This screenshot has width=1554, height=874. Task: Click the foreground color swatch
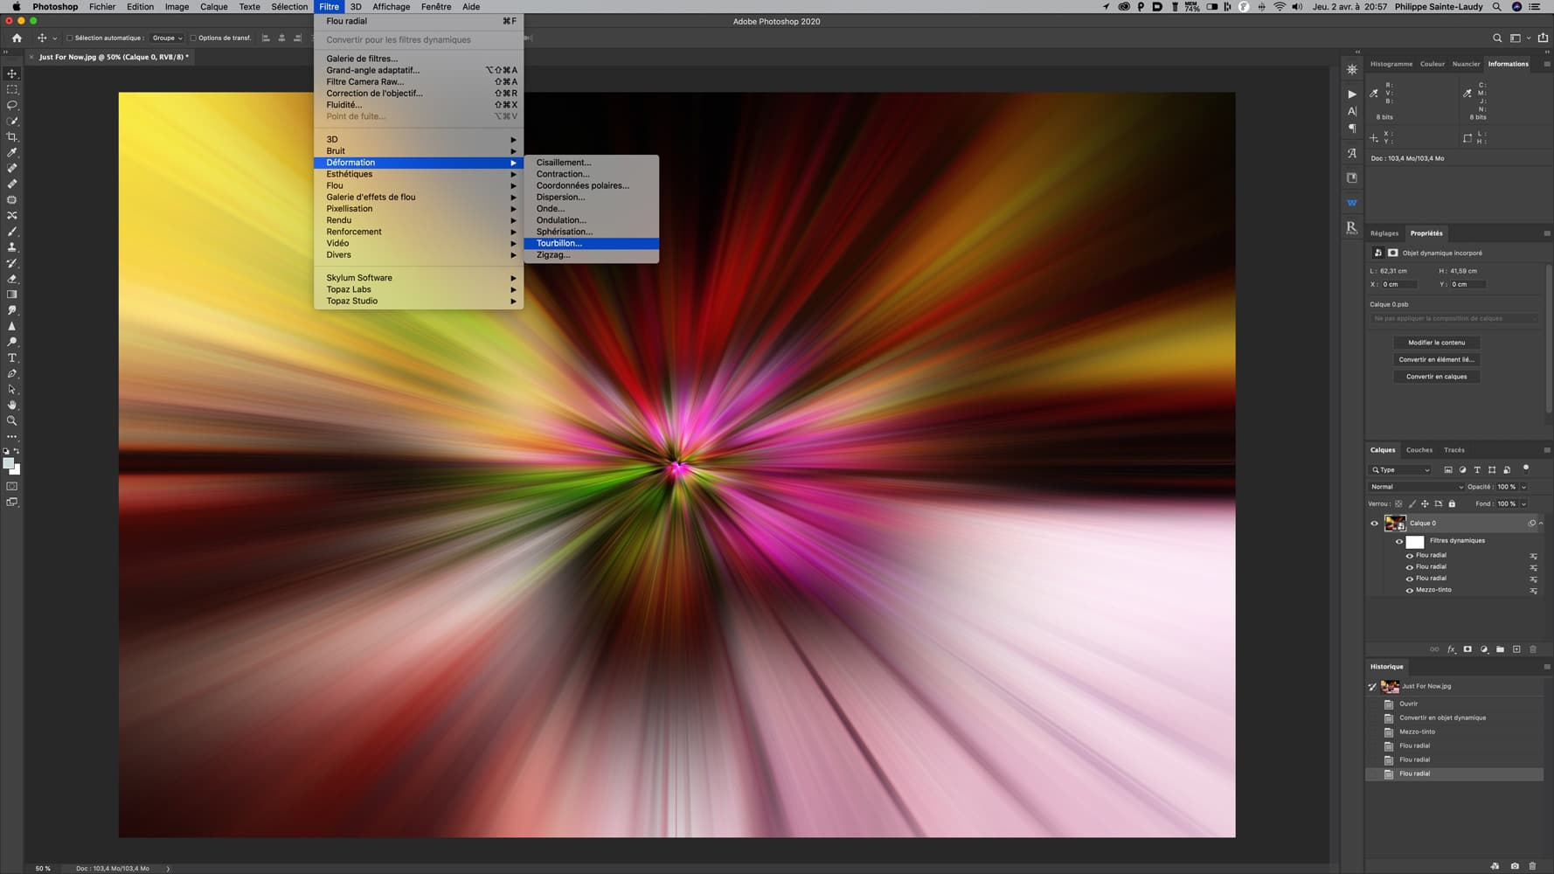[8, 463]
